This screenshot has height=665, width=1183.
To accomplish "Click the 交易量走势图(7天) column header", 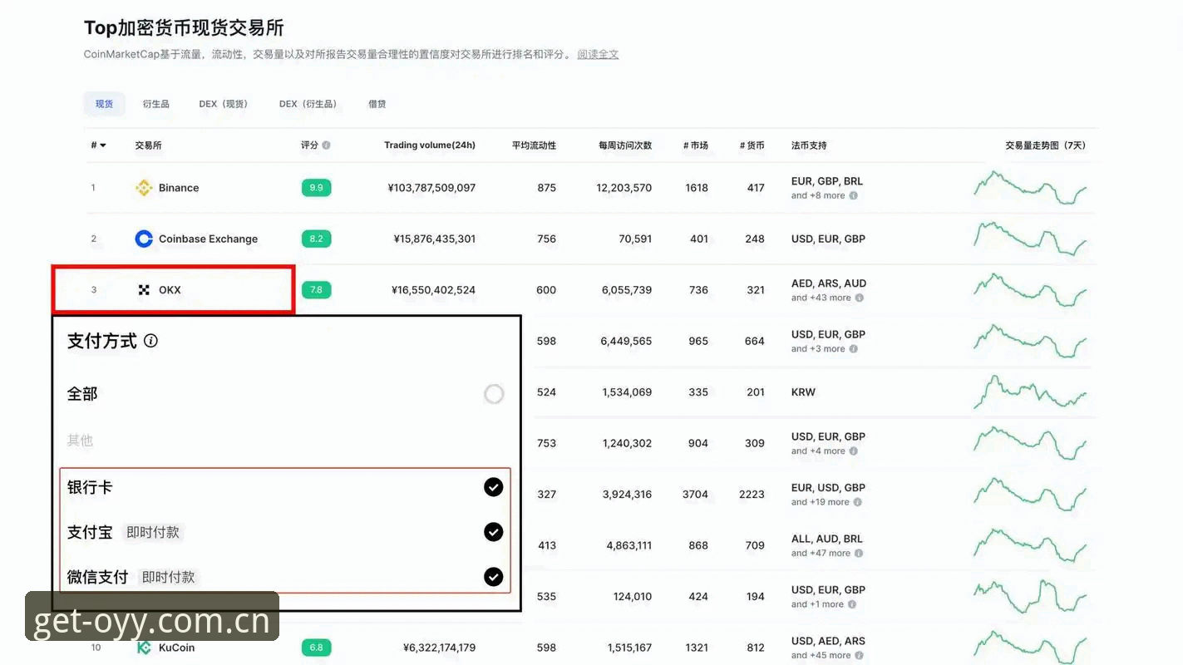I will (x=1045, y=145).
